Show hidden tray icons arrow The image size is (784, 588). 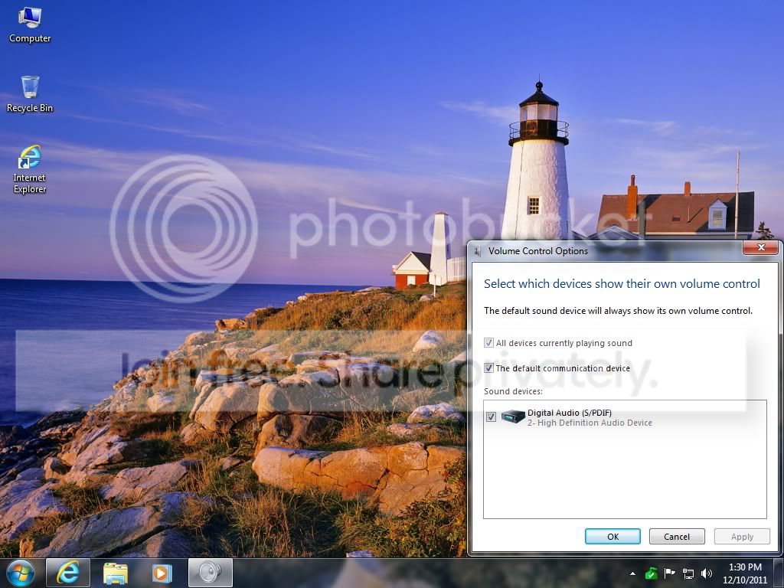[633, 573]
